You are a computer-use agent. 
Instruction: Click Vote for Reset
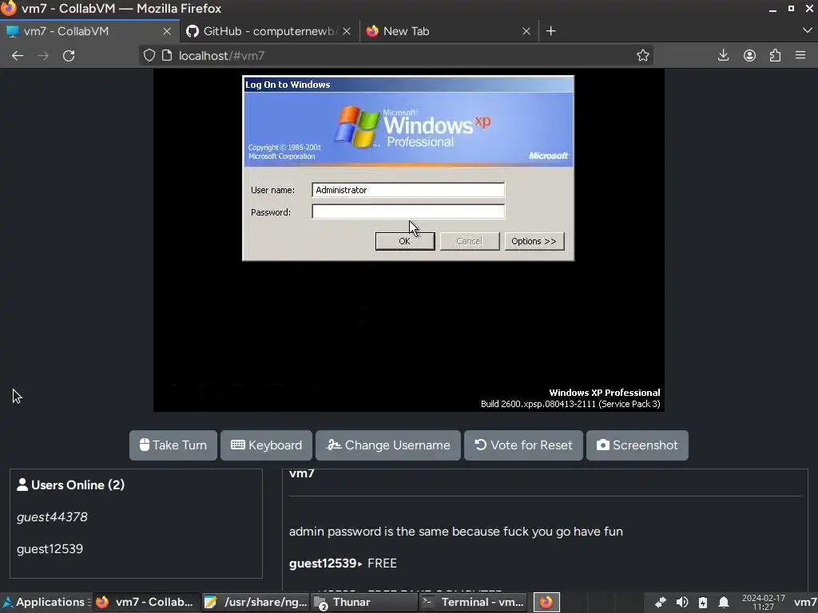(x=523, y=445)
